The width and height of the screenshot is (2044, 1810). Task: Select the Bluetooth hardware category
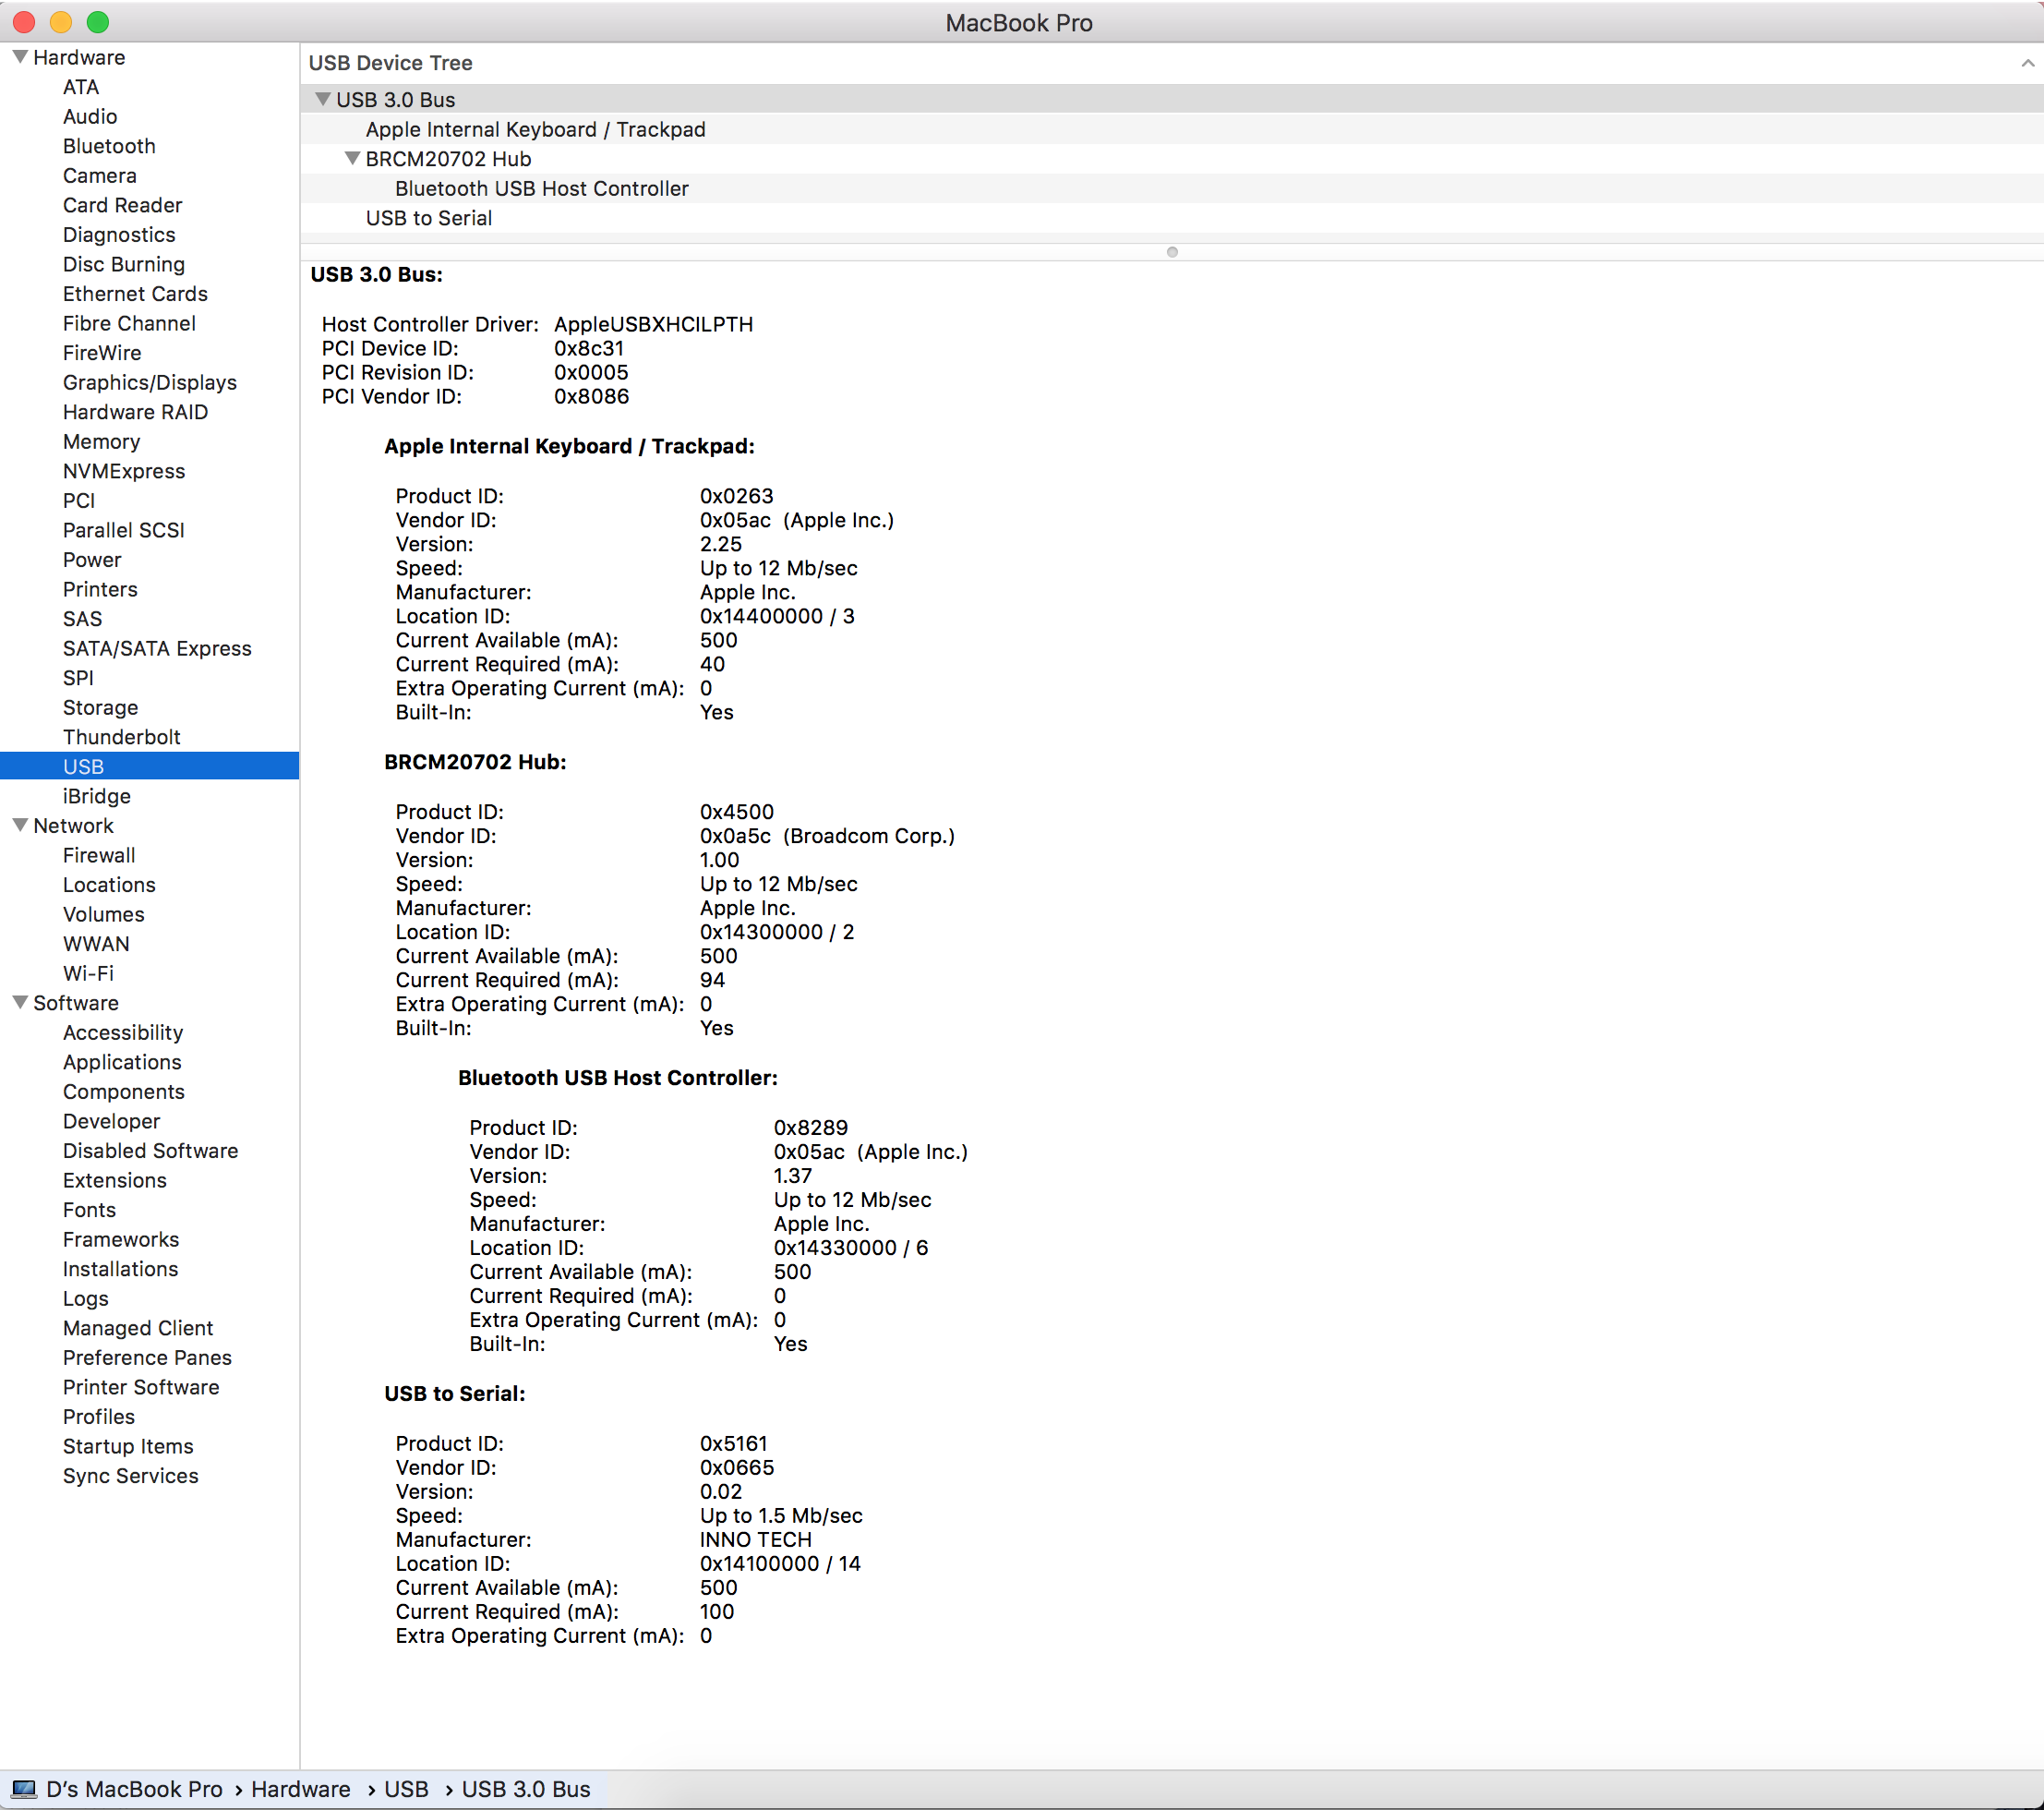coord(105,145)
